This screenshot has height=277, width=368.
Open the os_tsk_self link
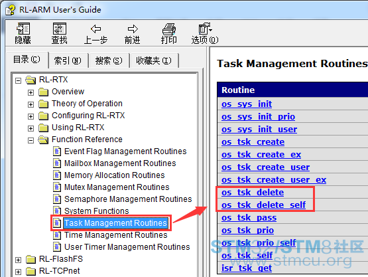click(247, 256)
